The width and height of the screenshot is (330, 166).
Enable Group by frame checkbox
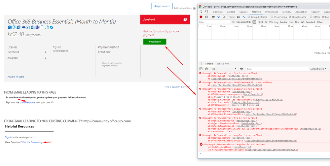pos(249,17)
